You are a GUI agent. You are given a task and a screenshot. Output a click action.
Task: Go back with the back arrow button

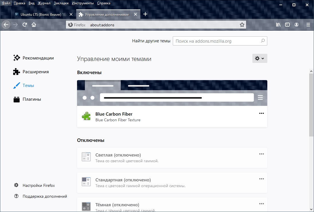tap(6, 25)
